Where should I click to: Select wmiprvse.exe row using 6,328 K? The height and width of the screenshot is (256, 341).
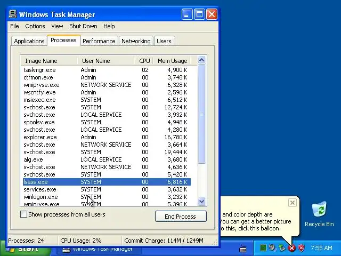[x=107, y=85]
